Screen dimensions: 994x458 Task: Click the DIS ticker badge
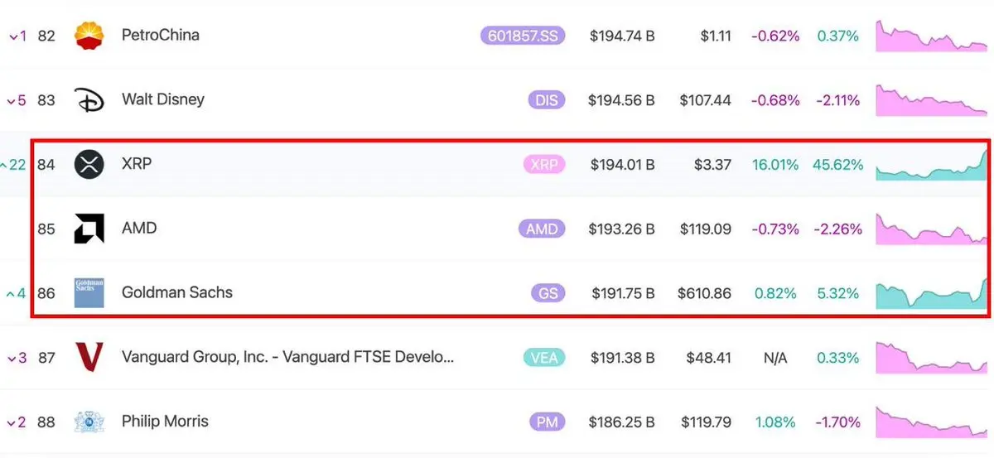point(546,100)
